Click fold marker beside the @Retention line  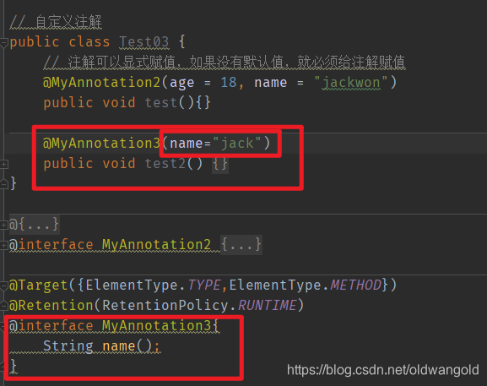coord(3,306)
